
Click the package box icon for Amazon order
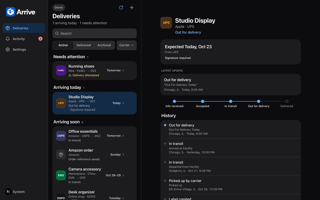point(61,154)
